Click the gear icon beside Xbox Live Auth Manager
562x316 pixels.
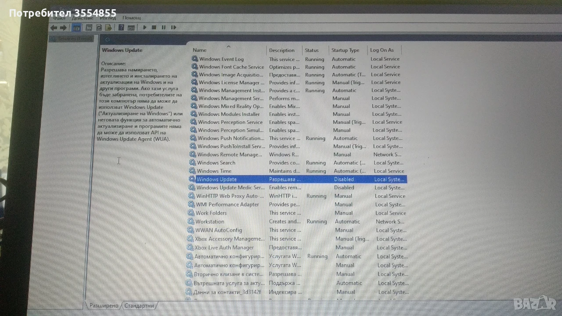pyautogui.click(x=190, y=248)
